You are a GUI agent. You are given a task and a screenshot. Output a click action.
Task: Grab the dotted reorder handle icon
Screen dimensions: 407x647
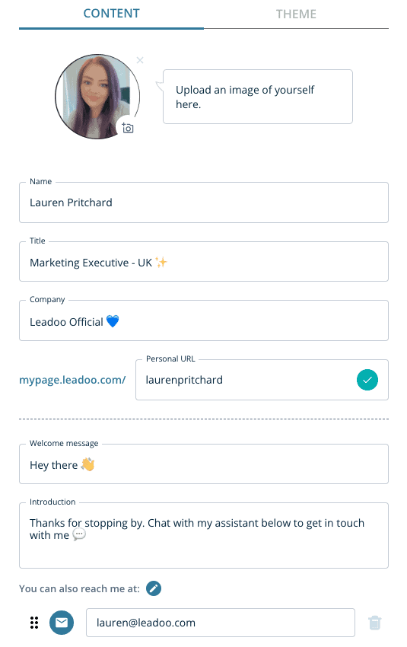(34, 623)
